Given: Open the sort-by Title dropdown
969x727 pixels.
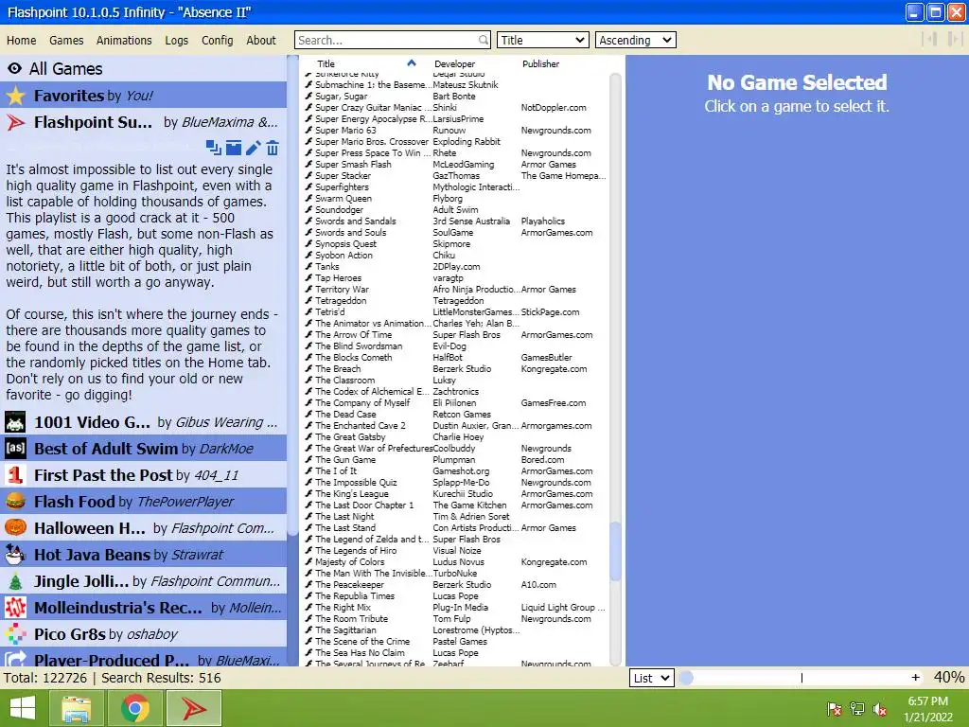Looking at the screenshot, I should [x=542, y=40].
